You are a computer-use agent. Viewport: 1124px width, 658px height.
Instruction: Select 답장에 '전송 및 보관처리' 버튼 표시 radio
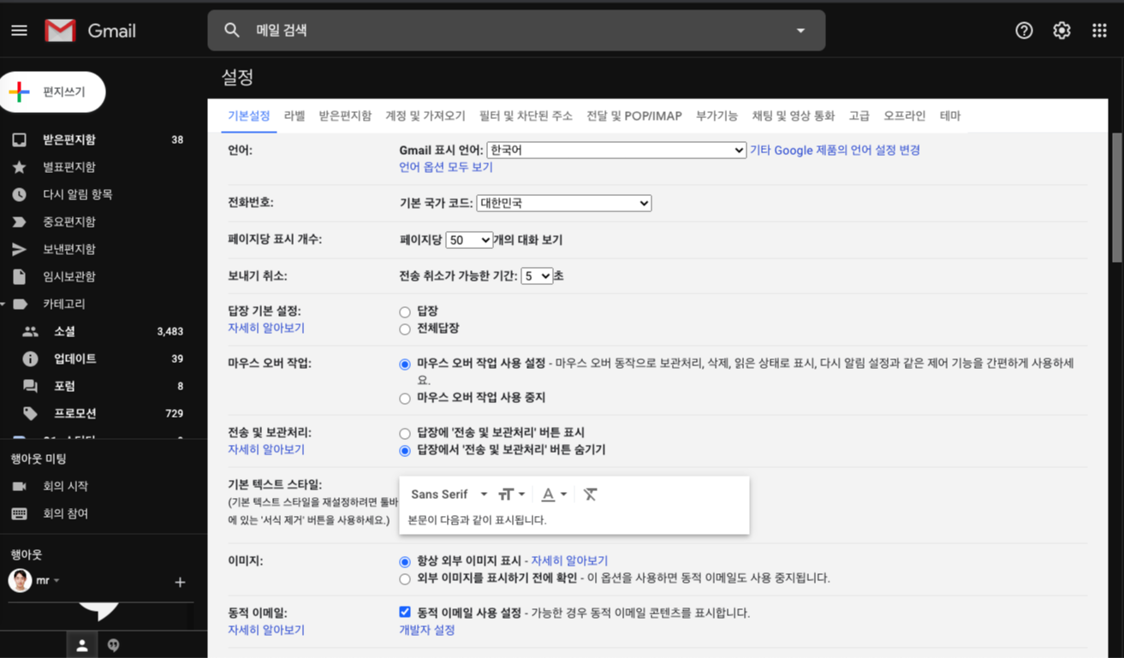click(x=405, y=433)
